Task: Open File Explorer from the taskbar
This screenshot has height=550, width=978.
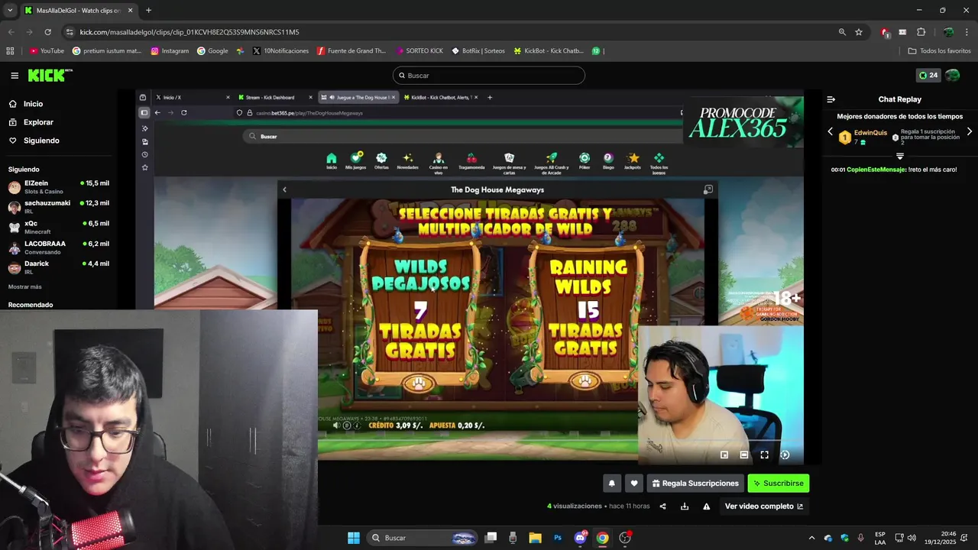Action: 535,538
